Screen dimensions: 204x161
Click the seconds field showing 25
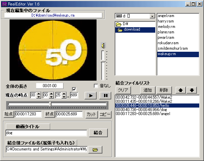pyautogui.click(x=58, y=95)
